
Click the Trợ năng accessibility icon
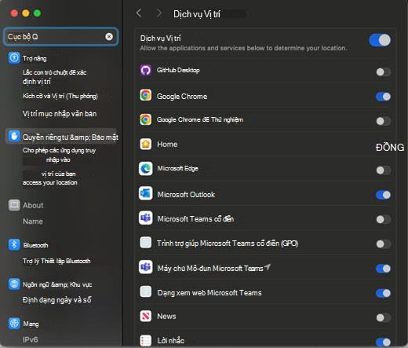(x=14, y=57)
